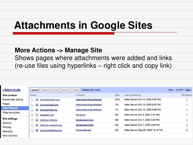Click the image icon beside etherpadsnip2.png
The width and height of the screenshot is (193, 145).
37,105
